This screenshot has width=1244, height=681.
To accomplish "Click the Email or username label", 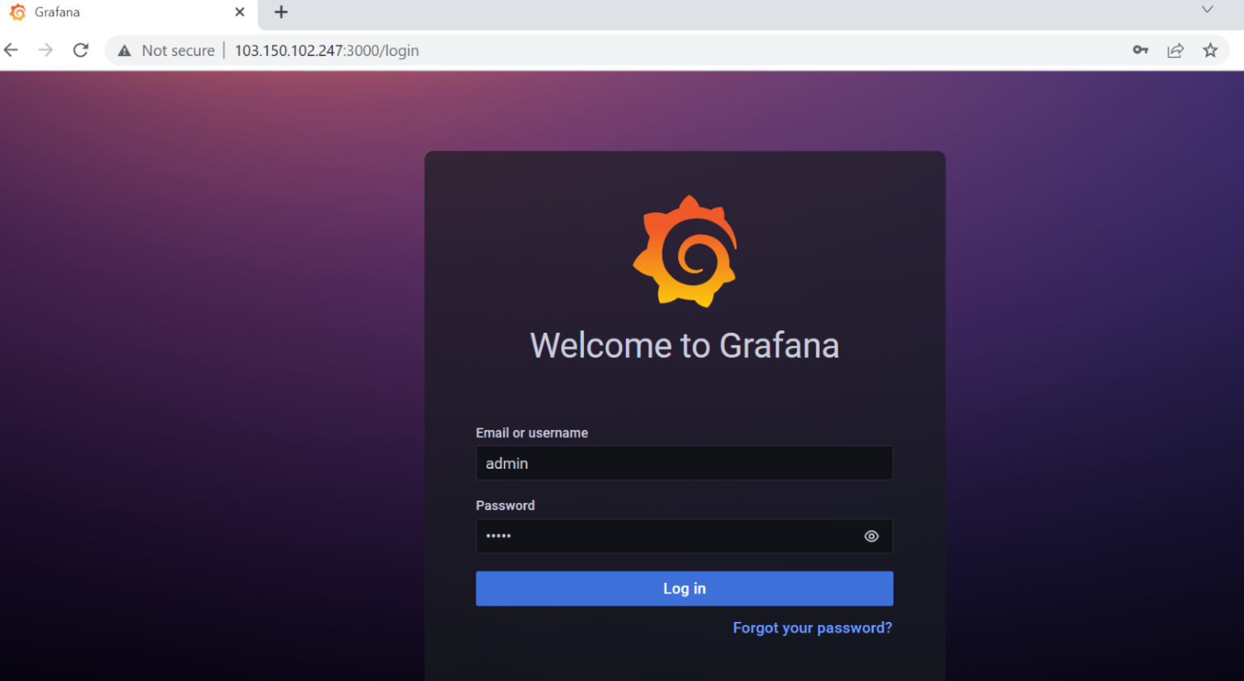I will 531,433.
